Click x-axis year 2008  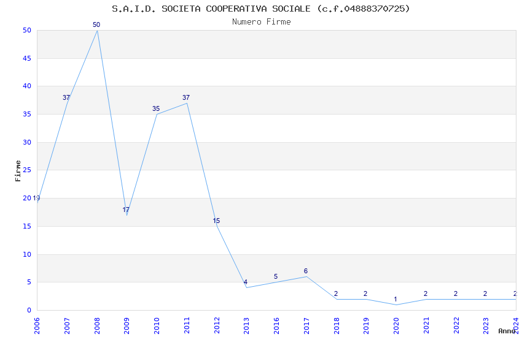(x=96, y=326)
